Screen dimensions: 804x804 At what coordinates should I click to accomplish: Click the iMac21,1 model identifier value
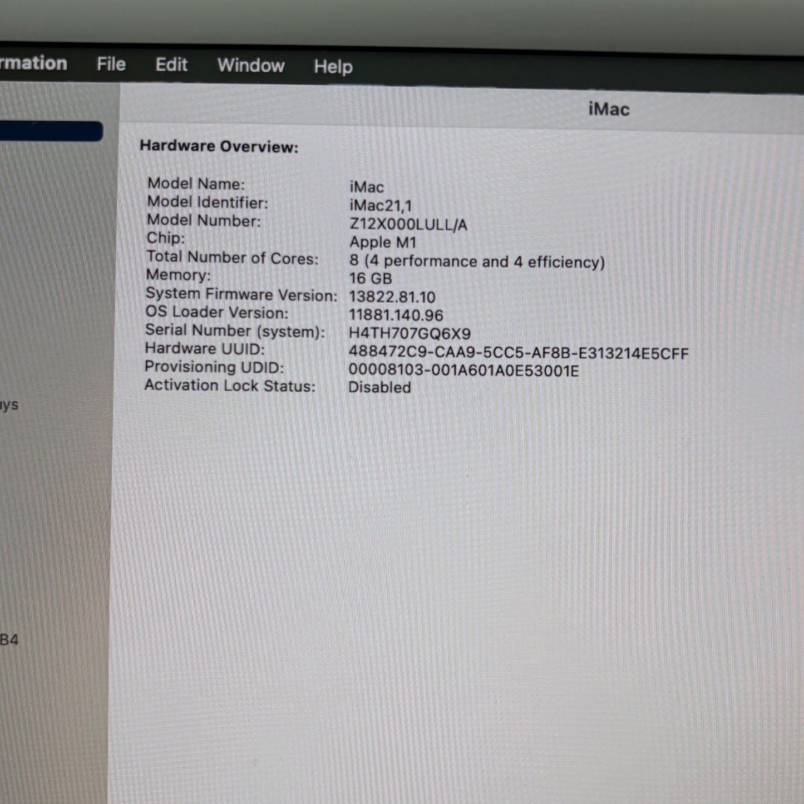[x=381, y=206]
